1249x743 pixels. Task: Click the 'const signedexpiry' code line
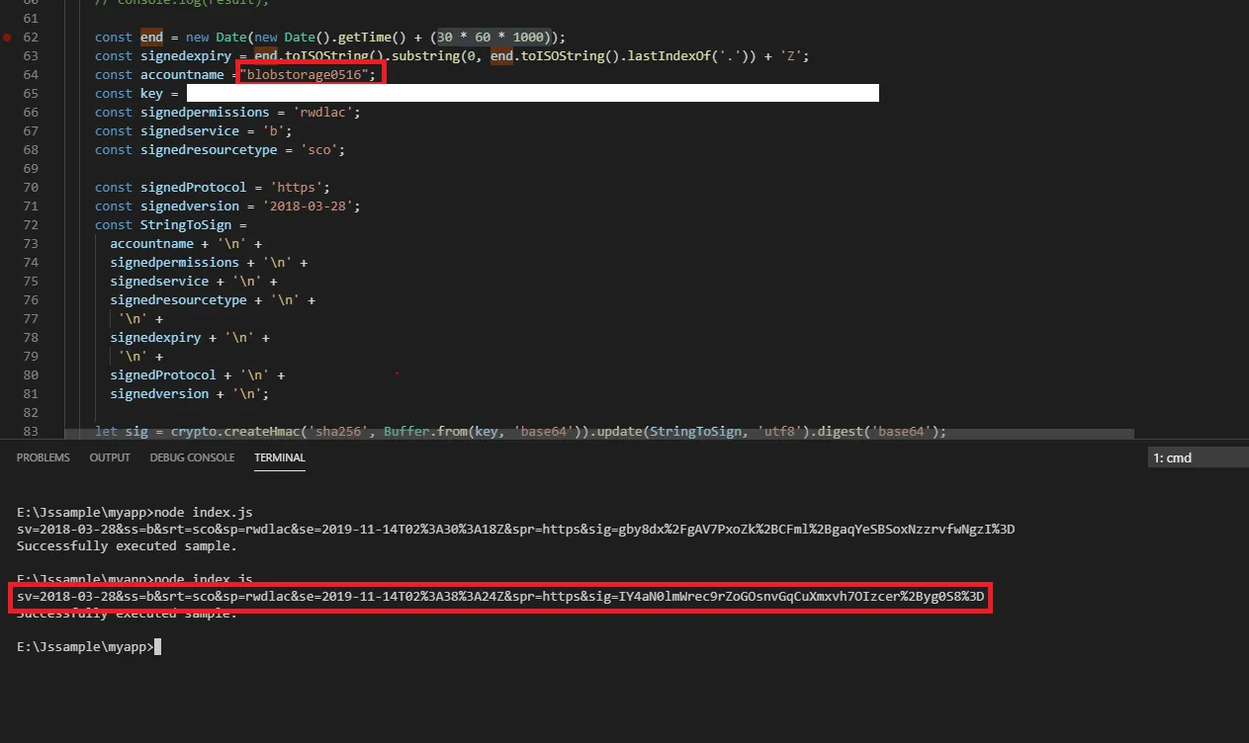coord(452,55)
